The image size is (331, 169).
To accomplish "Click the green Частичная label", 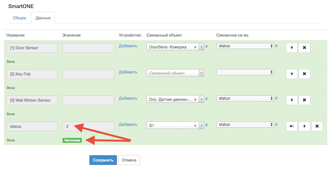I will pyautogui.click(x=72, y=140).
